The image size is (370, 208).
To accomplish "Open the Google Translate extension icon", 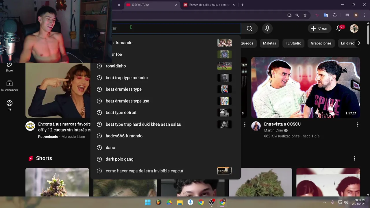I will (x=326, y=15).
